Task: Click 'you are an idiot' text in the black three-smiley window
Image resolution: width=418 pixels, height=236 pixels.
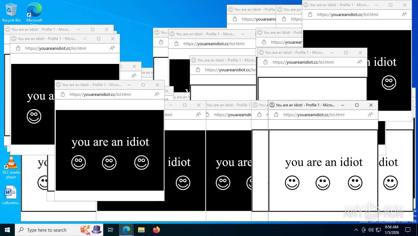Action: (x=111, y=142)
